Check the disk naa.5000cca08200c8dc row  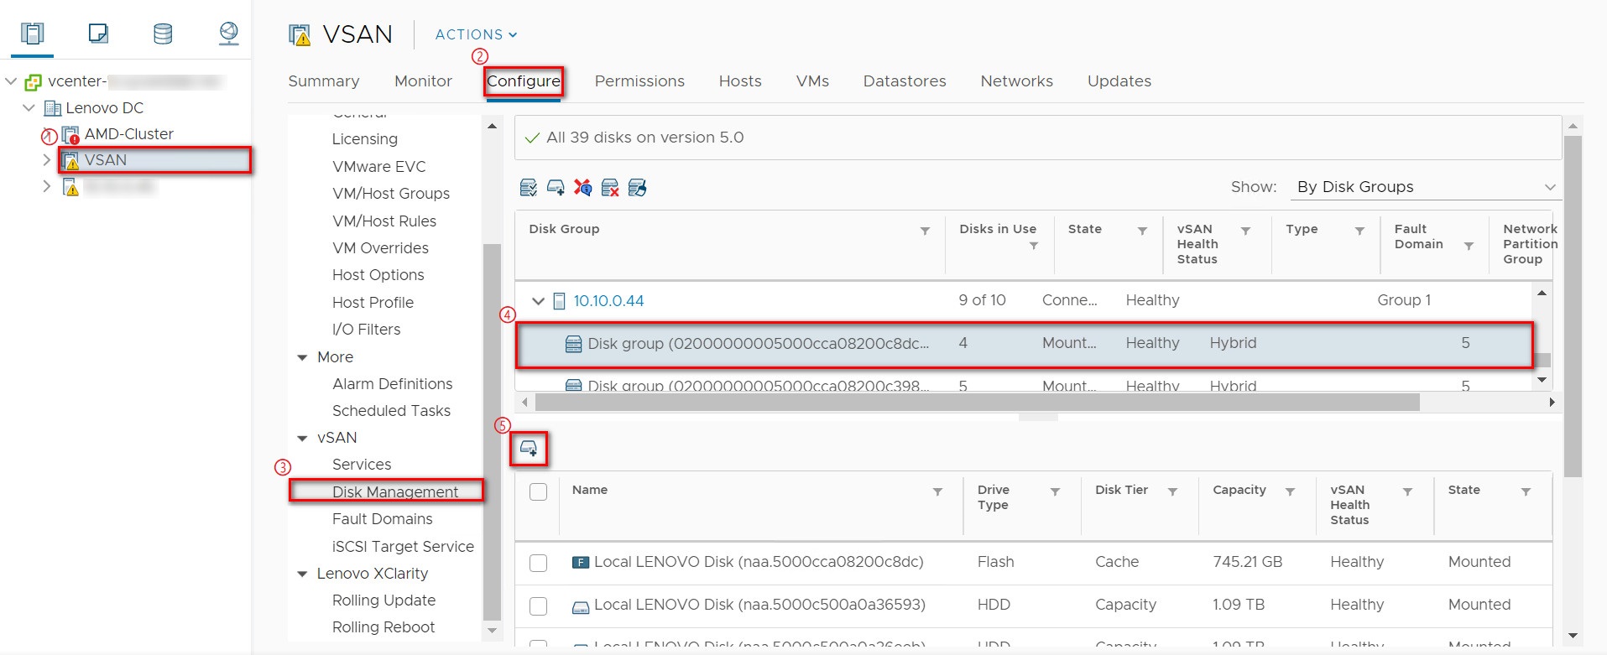(539, 563)
